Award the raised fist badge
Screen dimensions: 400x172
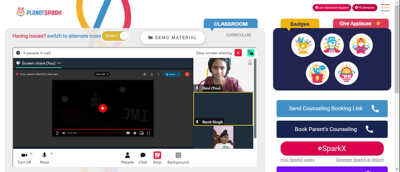[x=332, y=46]
